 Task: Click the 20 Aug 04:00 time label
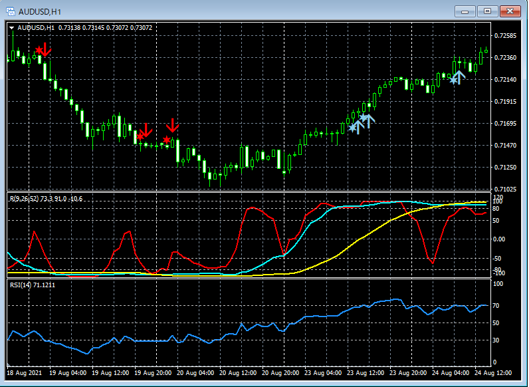(x=195, y=373)
